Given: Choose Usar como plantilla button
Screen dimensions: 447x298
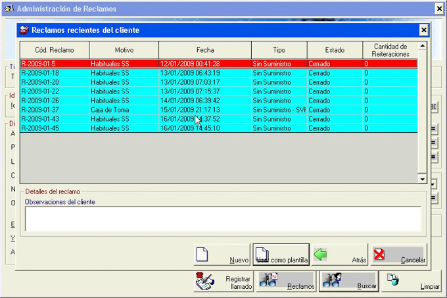Looking at the screenshot, I should (x=281, y=255).
